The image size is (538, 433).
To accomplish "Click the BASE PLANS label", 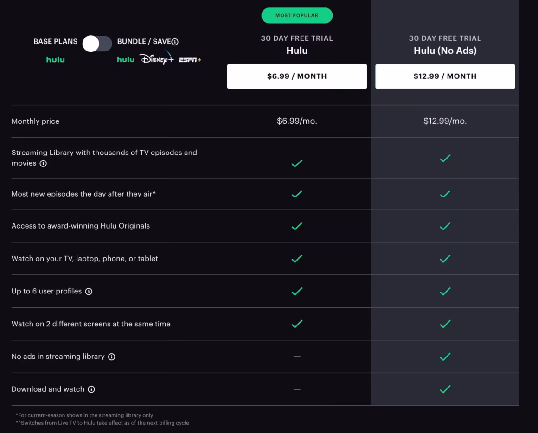I will (x=55, y=41).
